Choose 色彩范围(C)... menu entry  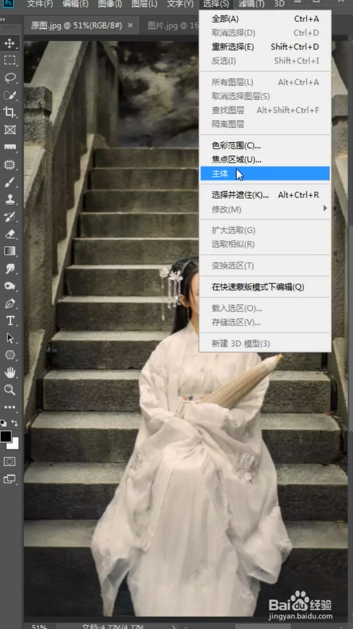point(265,146)
